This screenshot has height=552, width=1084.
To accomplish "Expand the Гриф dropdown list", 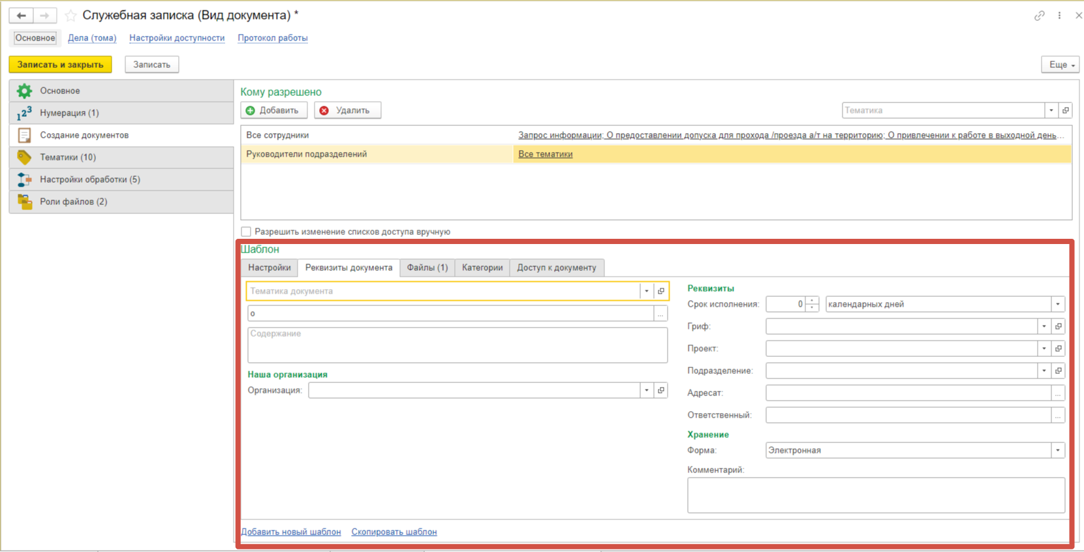I will (1044, 326).
